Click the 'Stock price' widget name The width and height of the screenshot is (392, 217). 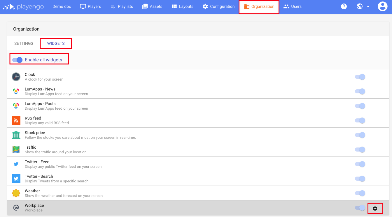coord(35,133)
